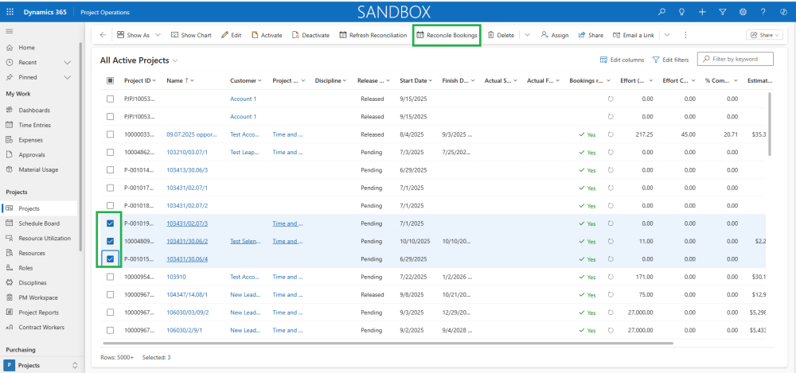The image size is (796, 373).
Task: Open the Email a Link dropdown chevron
Action: [667, 35]
